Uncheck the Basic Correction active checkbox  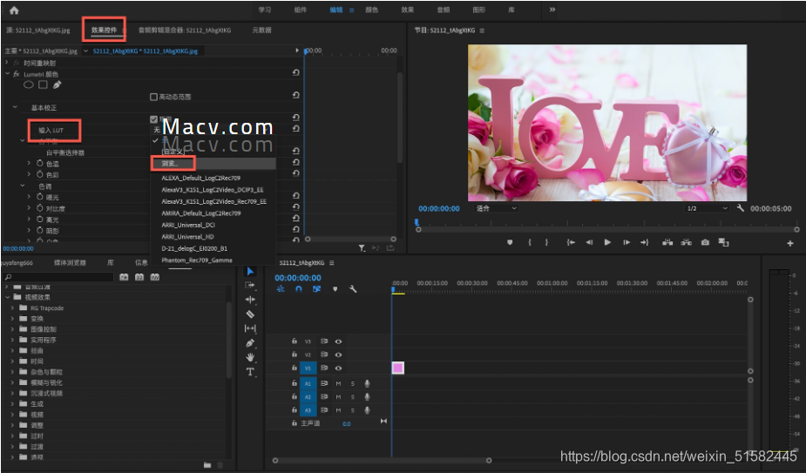153,119
